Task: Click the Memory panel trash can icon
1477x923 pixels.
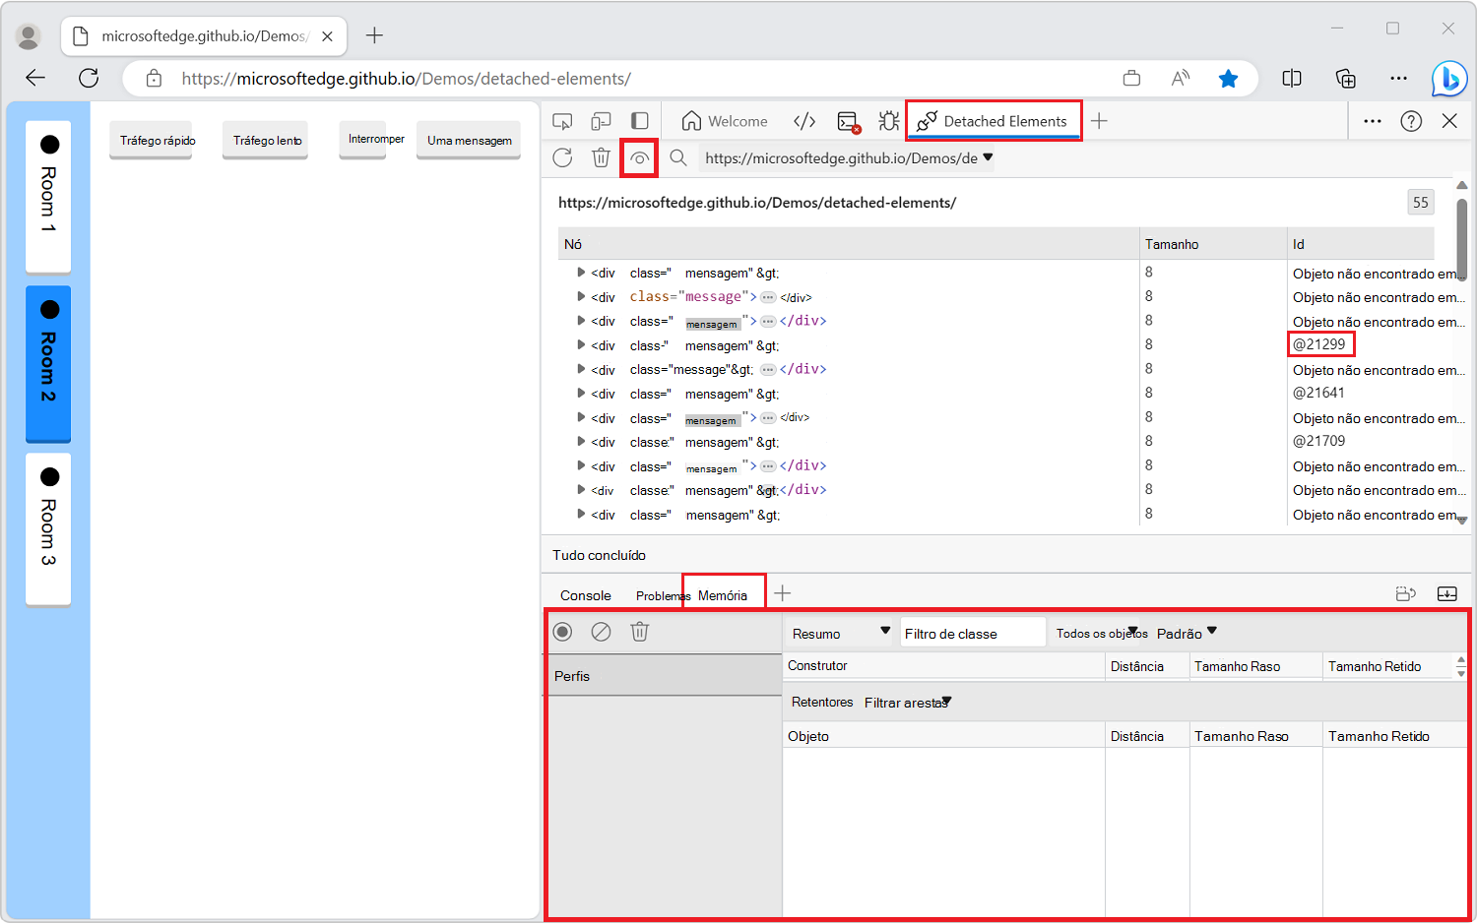Action: pyautogui.click(x=640, y=632)
